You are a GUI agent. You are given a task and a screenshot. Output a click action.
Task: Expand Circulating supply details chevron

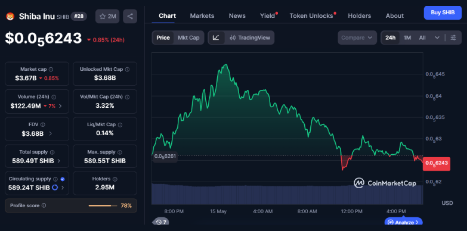tap(63, 188)
